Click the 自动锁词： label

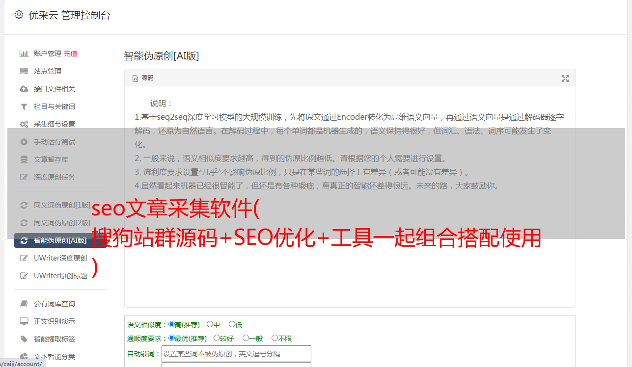(x=144, y=354)
